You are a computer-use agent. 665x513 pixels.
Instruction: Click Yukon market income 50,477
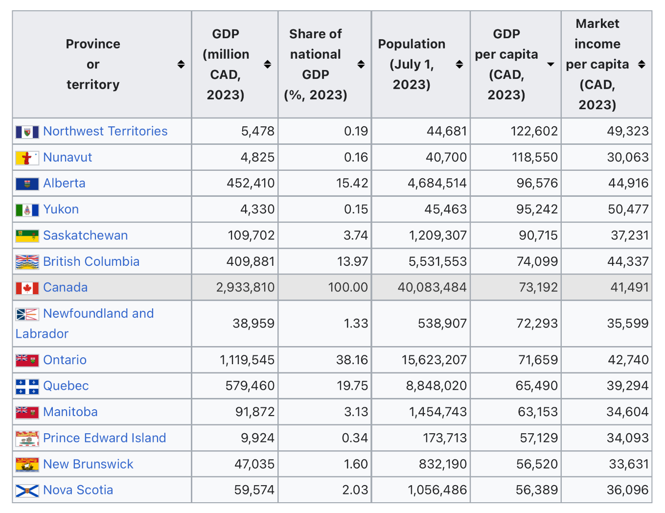click(x=628, y=209)
